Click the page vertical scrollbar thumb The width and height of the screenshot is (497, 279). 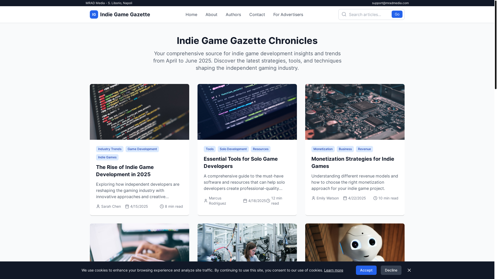496,45
